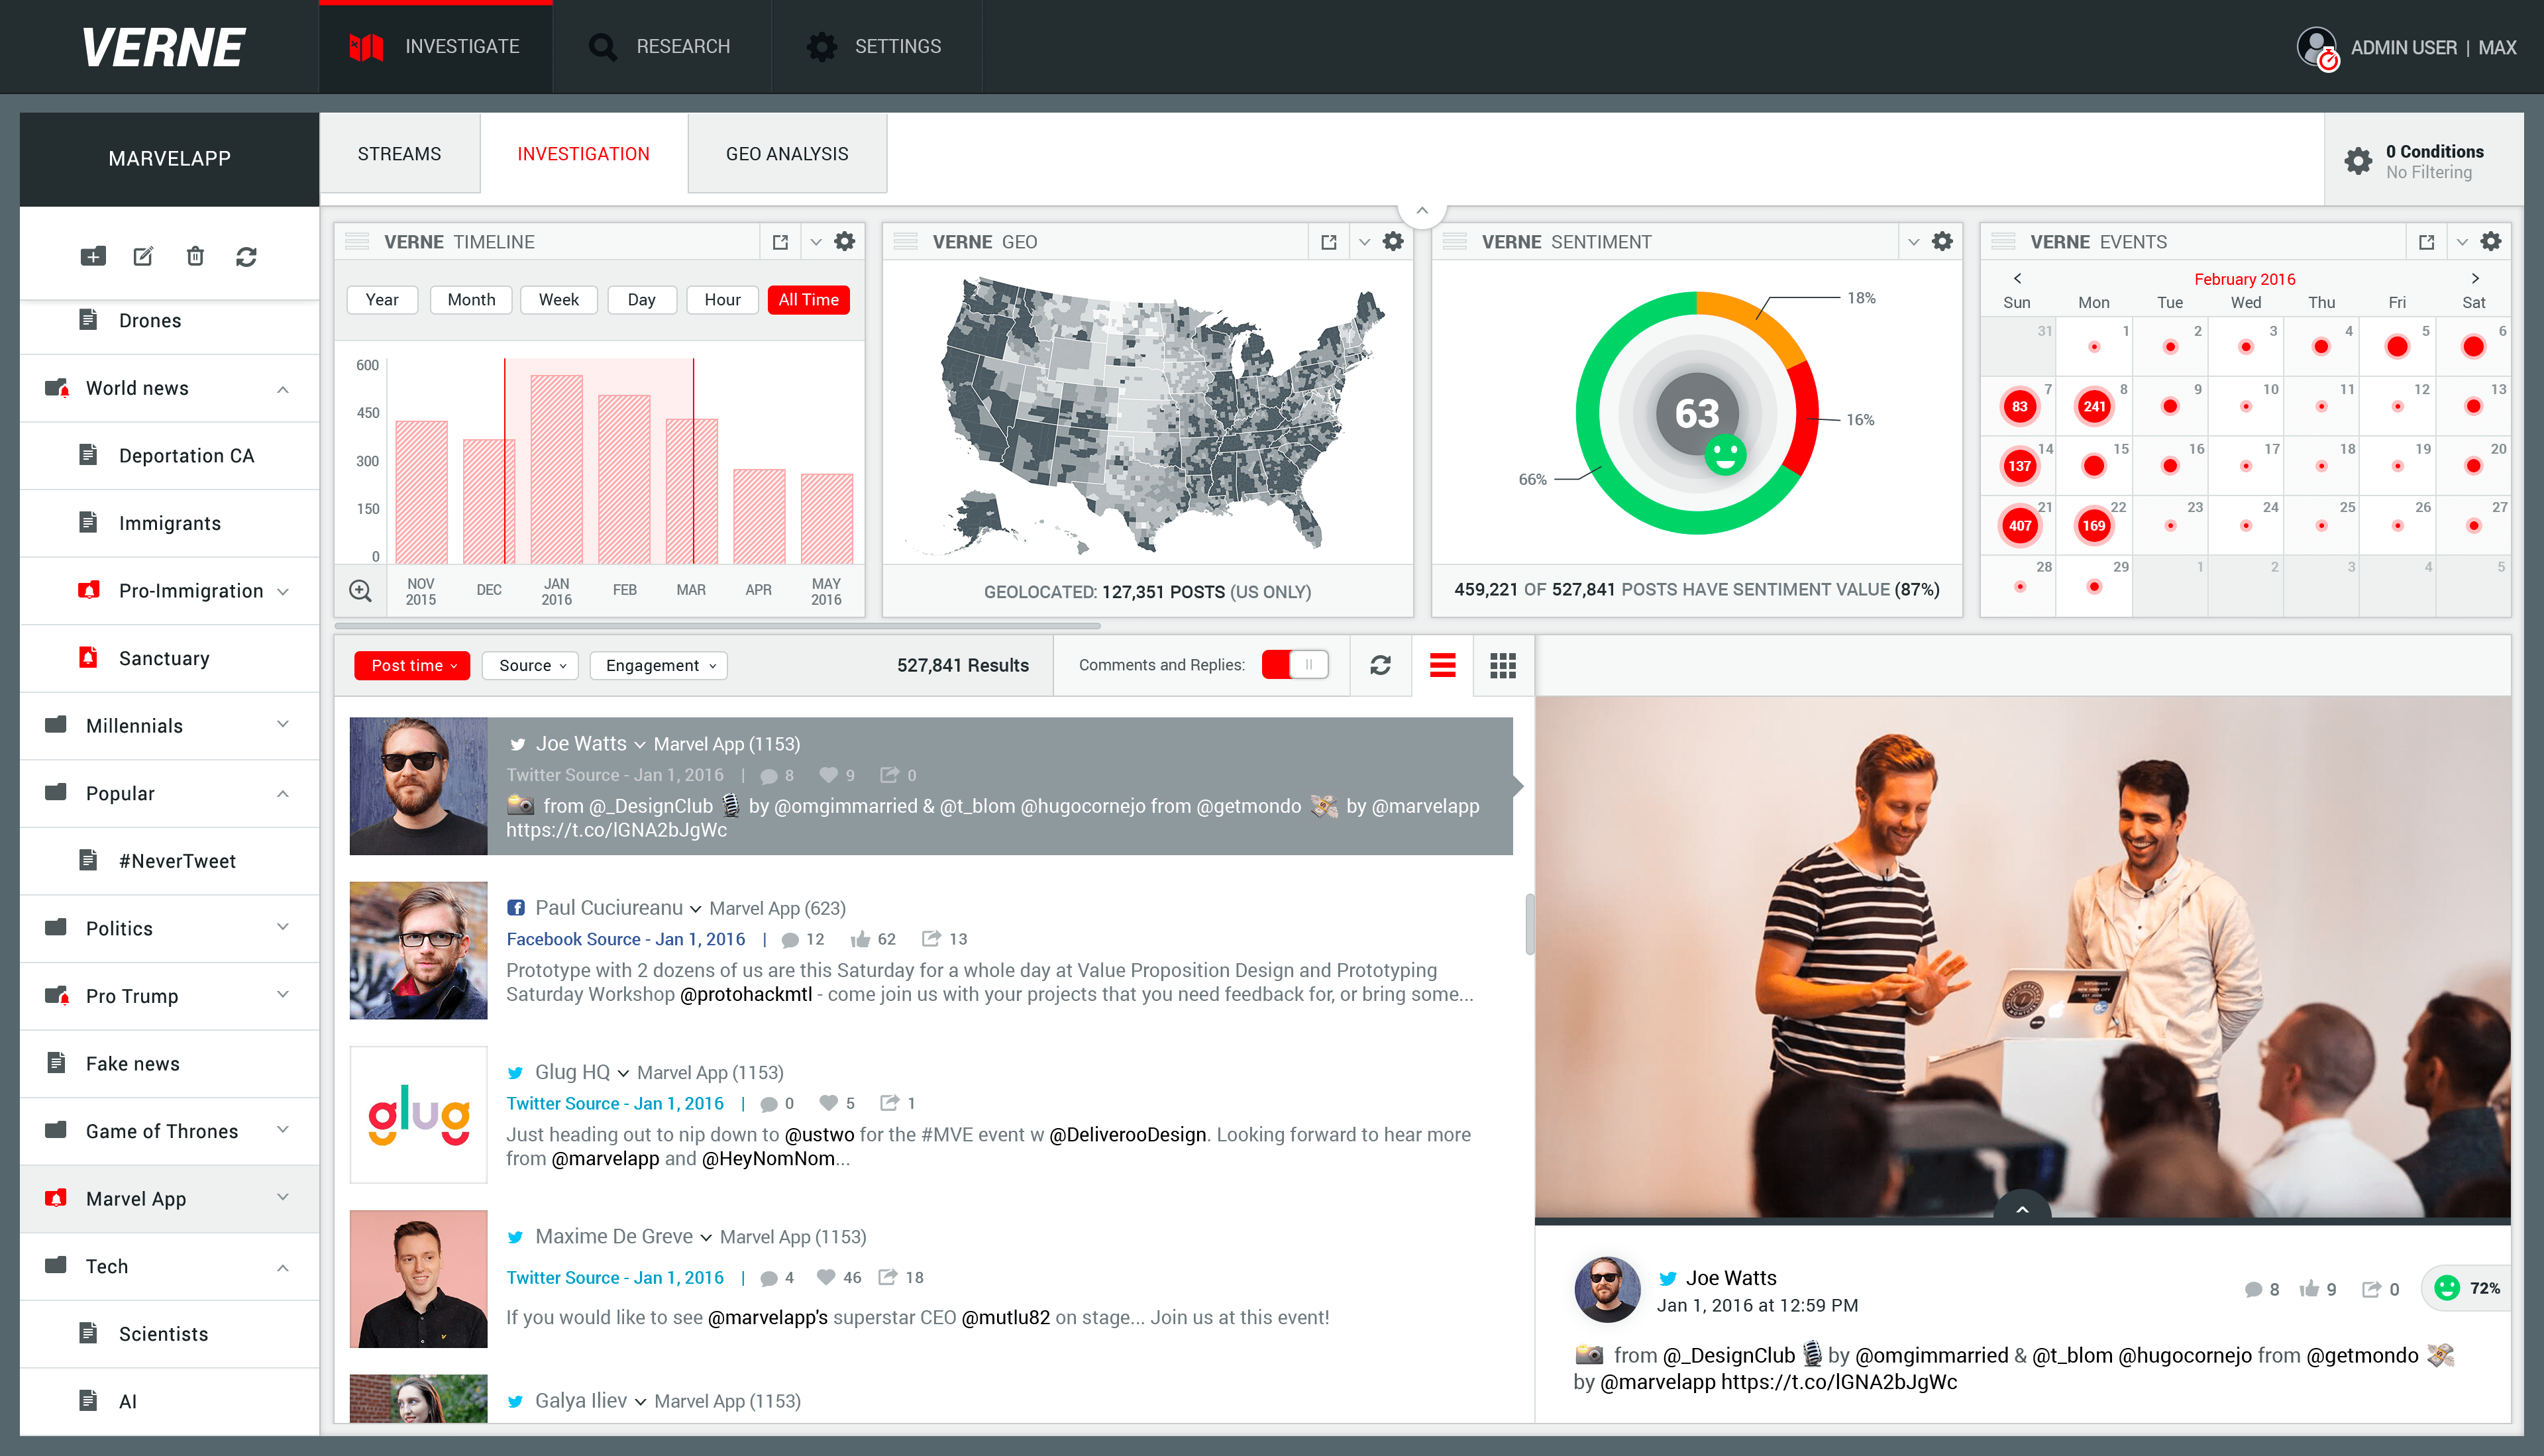Screen dimensions: 2544x1456
Task: Toggle Comments and Replies switch
Action: tap(1295, 665)
